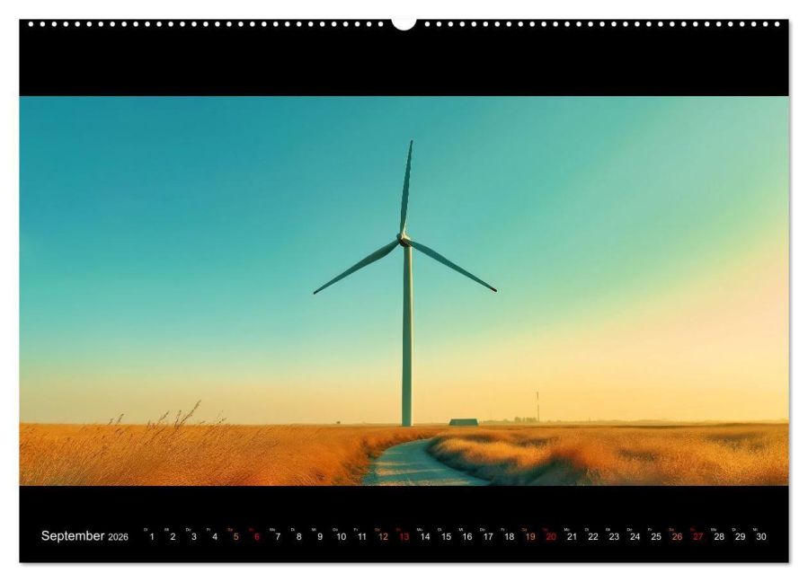Click the last date 30

click(x=761, y=537)
